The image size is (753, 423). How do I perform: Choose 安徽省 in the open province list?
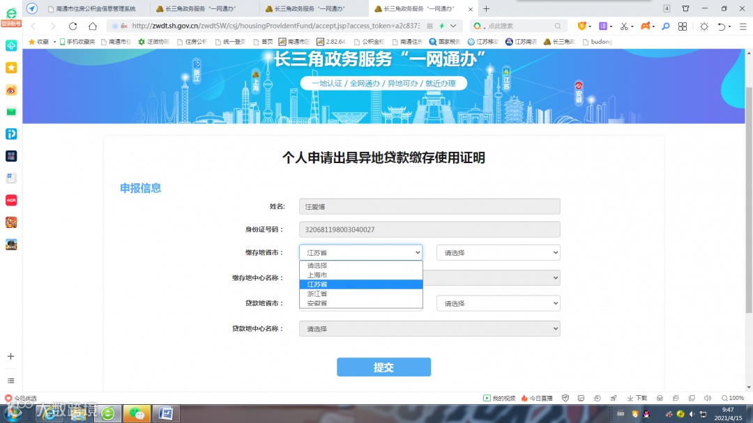coord(360,303)
